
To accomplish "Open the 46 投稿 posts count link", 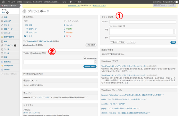I will 29,25.
